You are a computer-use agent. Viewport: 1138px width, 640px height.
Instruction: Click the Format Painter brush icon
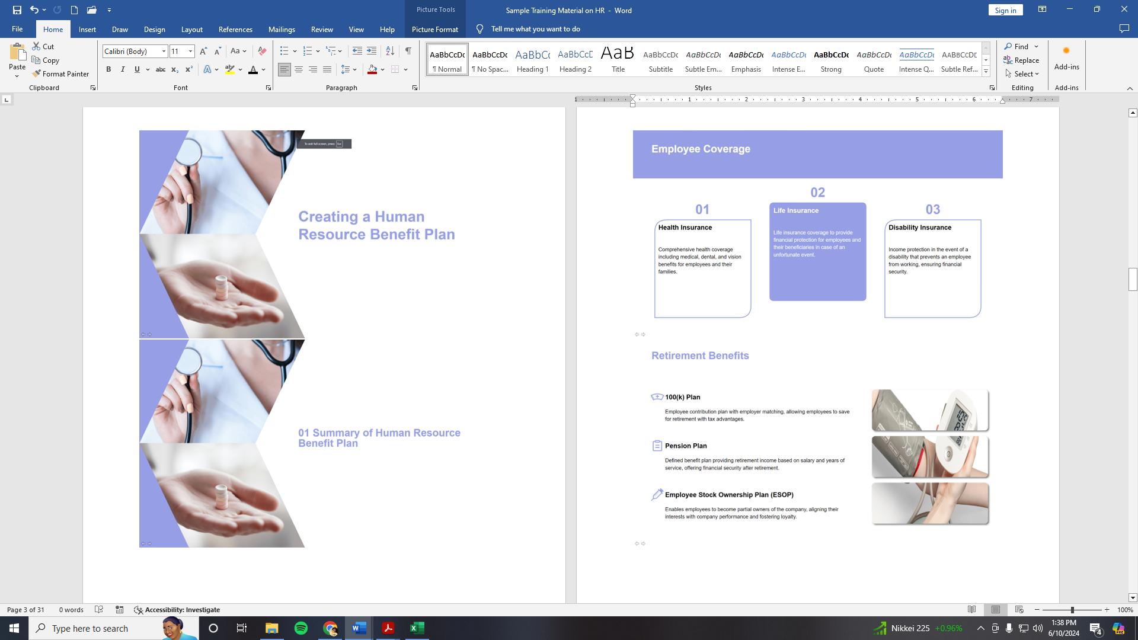pos(37,74)
